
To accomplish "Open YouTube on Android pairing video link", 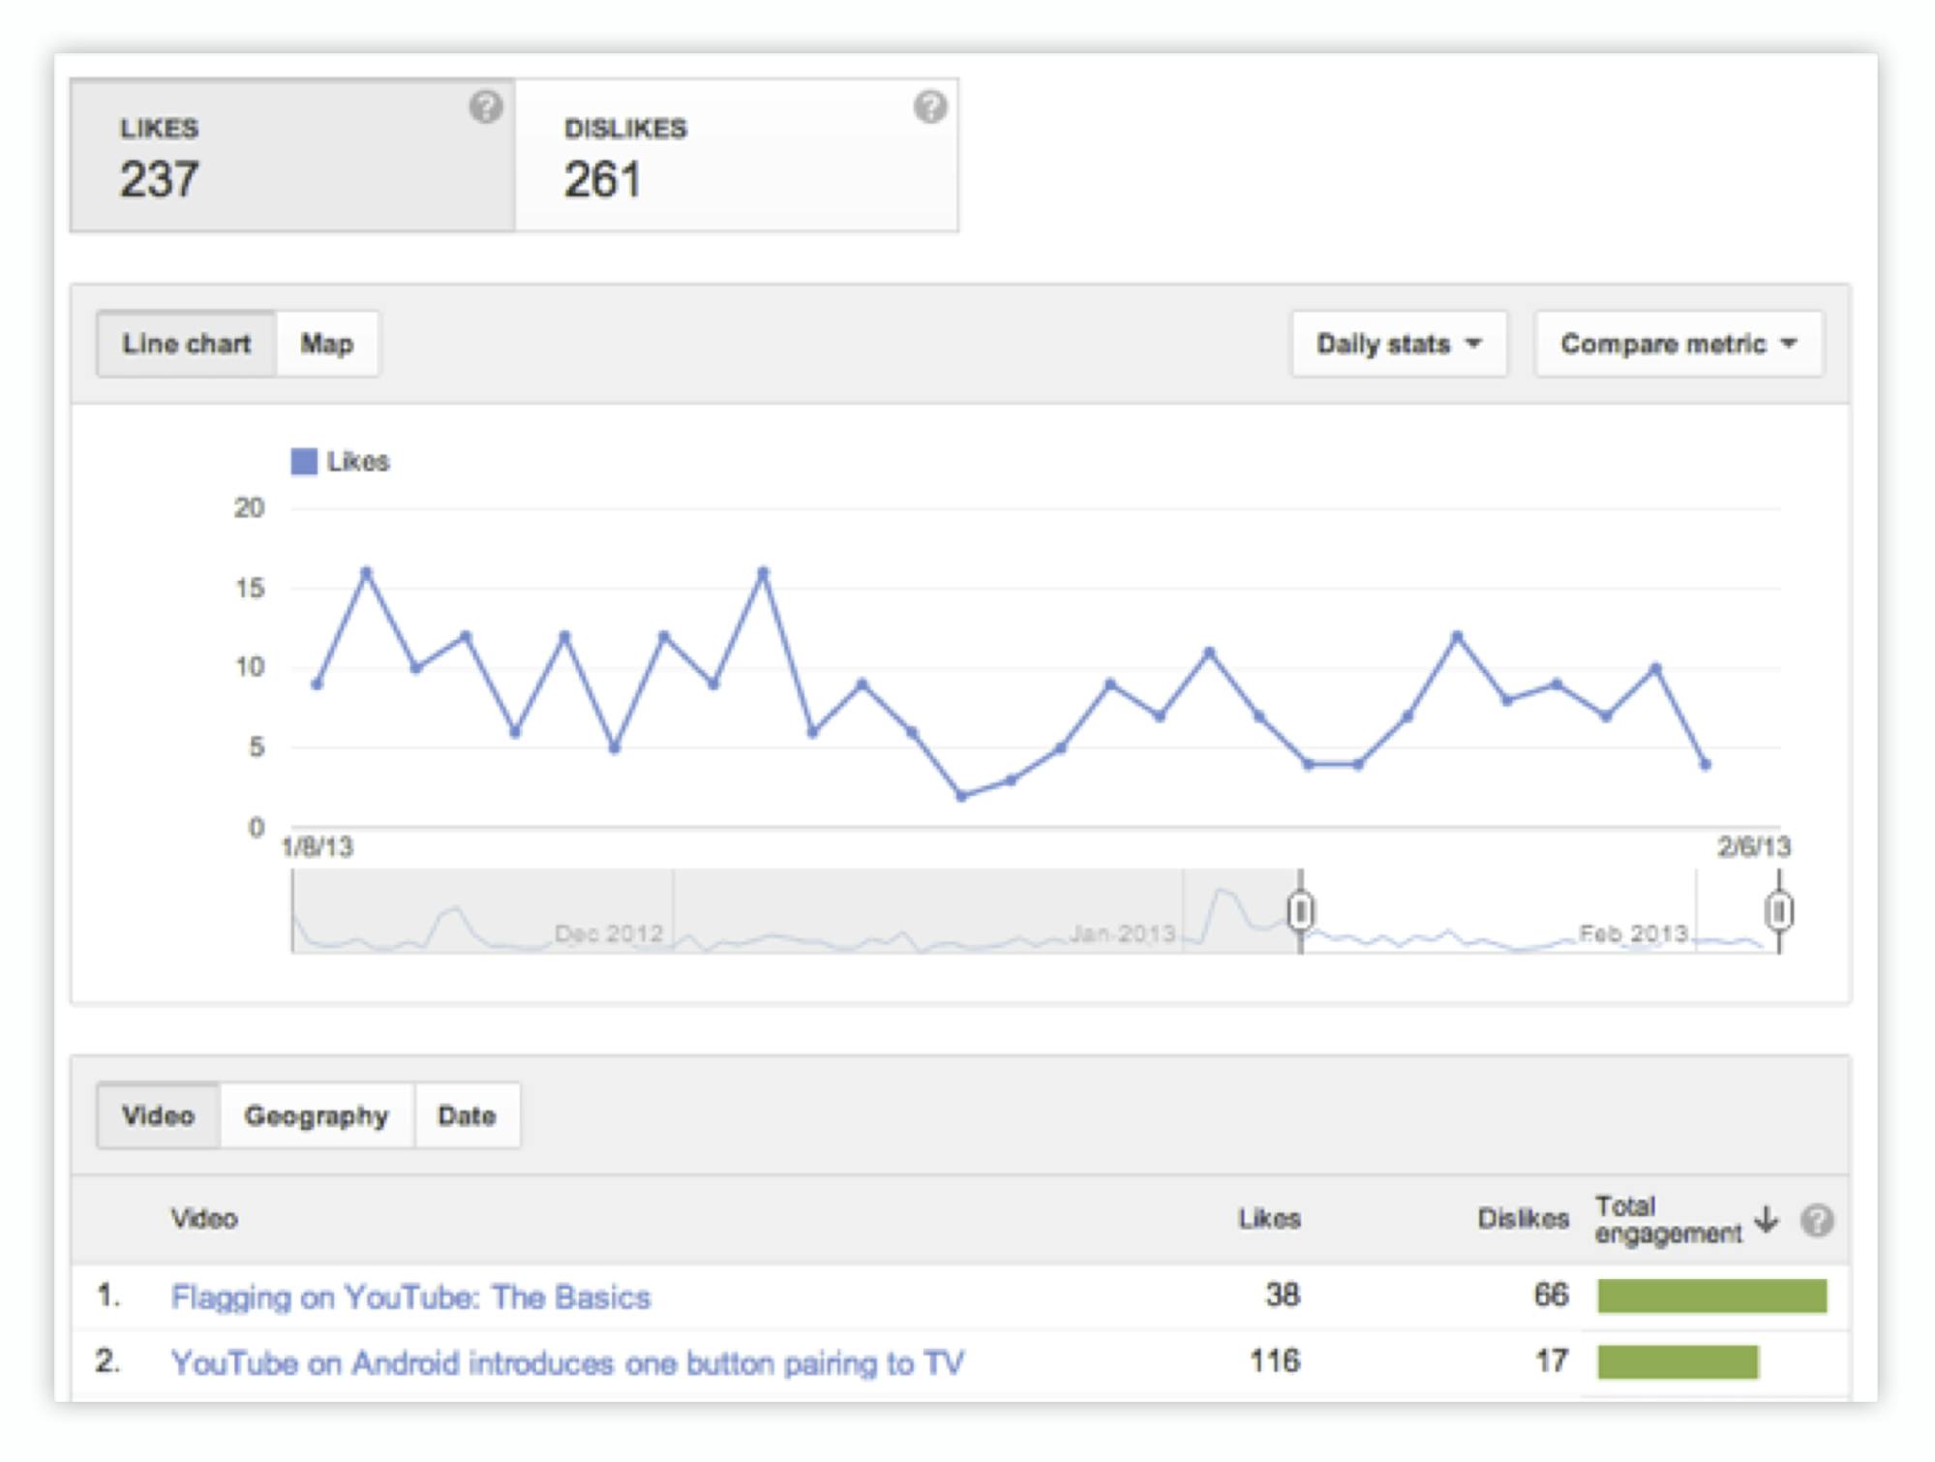I will pos(567,1363).
